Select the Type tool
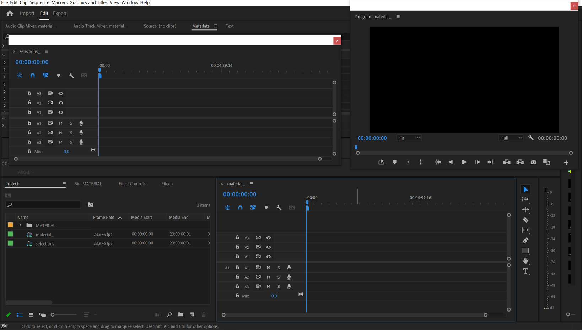The image size is (582, 330). point(526,271)
